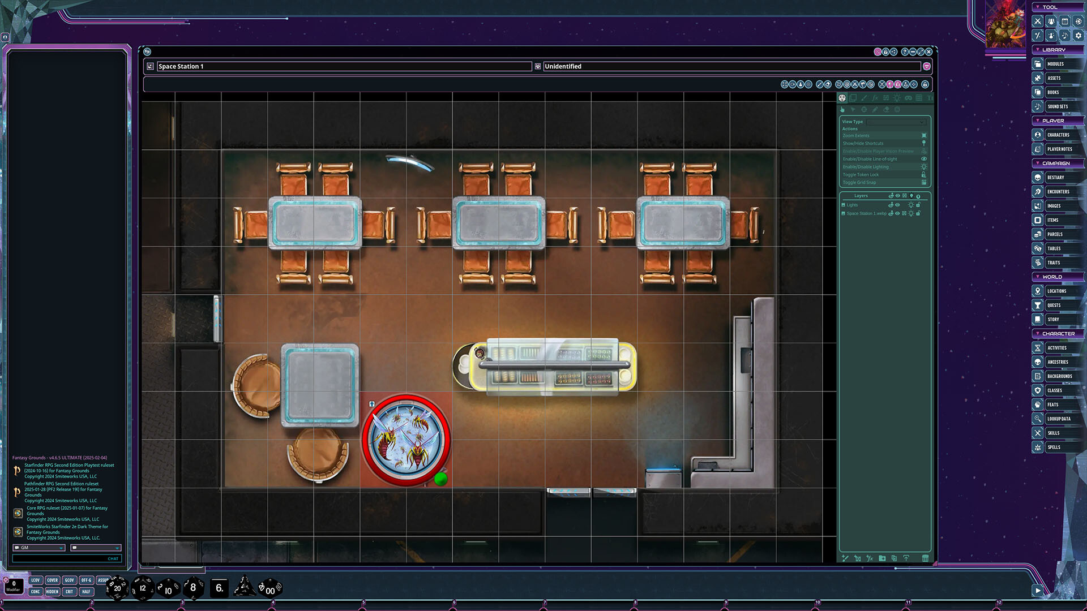Click the new folder icon below the Layers list
The image size is (1087, 611).
tap(881, 558)
